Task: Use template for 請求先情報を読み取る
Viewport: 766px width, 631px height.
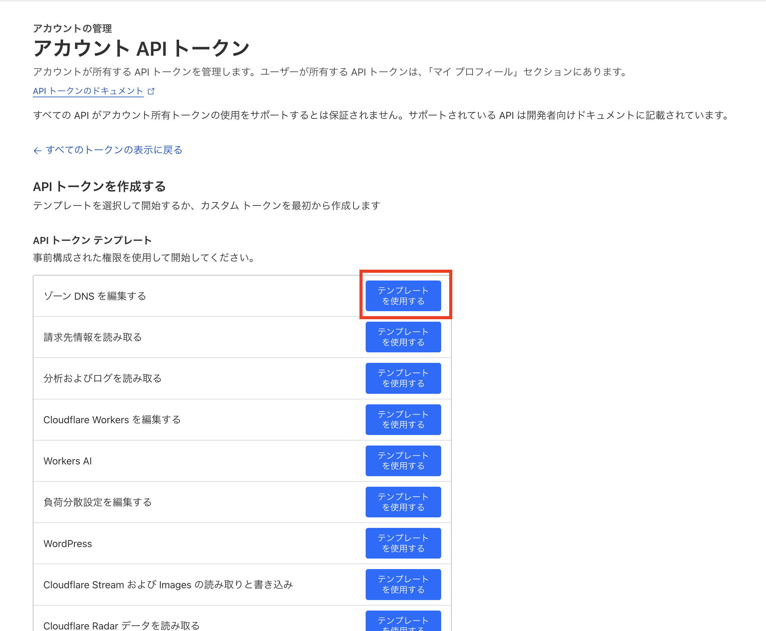Action: (x=403, y=337)
